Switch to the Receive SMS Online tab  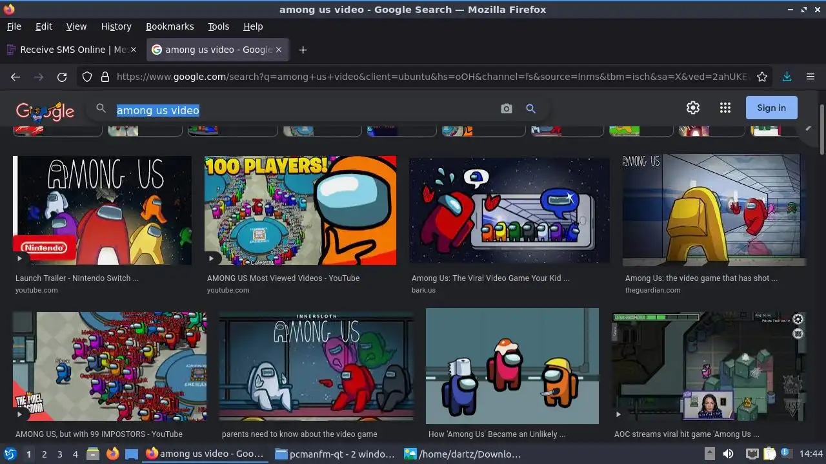(71, 50)
